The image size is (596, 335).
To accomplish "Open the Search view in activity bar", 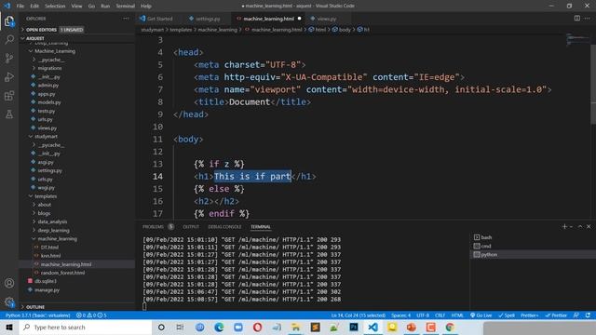I will 9,39.
